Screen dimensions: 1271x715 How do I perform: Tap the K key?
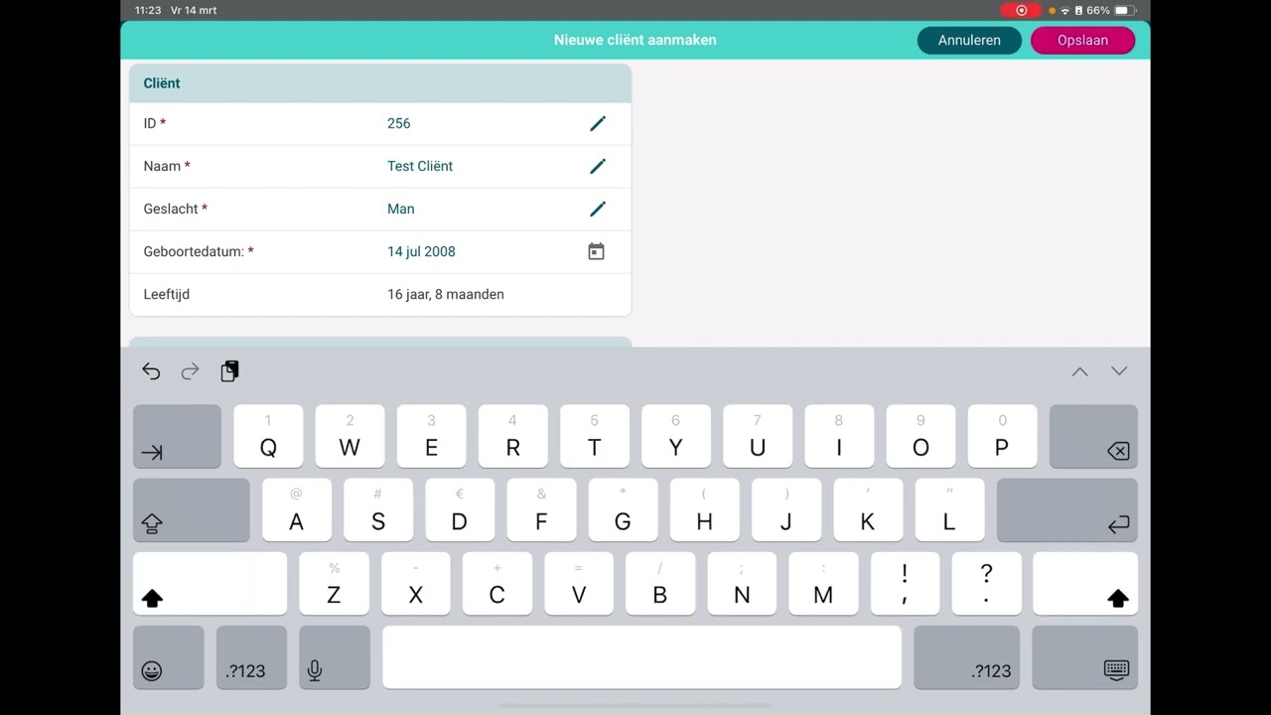pos(868,510)
